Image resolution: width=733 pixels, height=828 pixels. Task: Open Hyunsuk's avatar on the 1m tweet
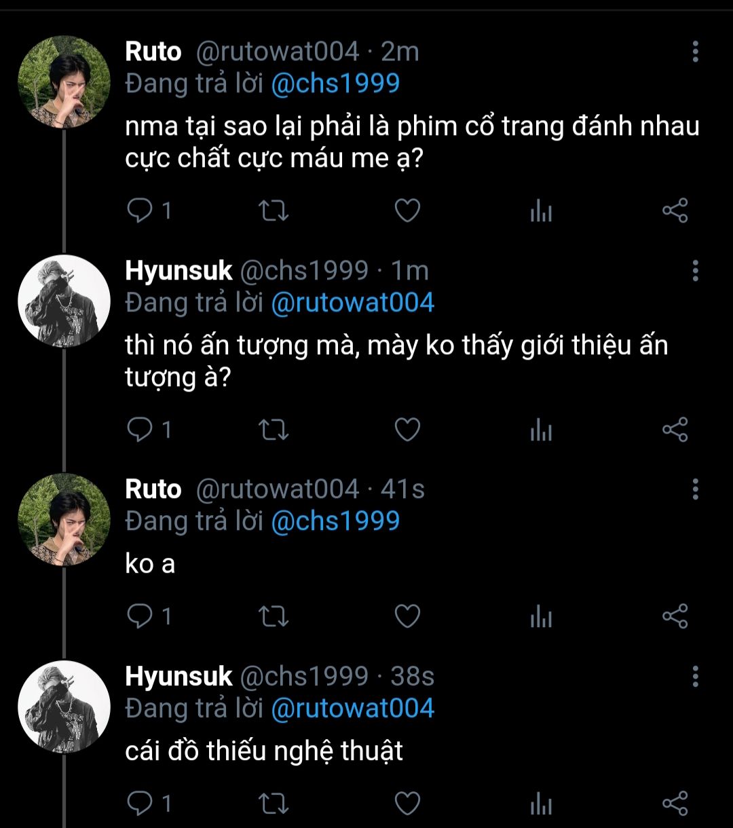[x=64, y=301]
